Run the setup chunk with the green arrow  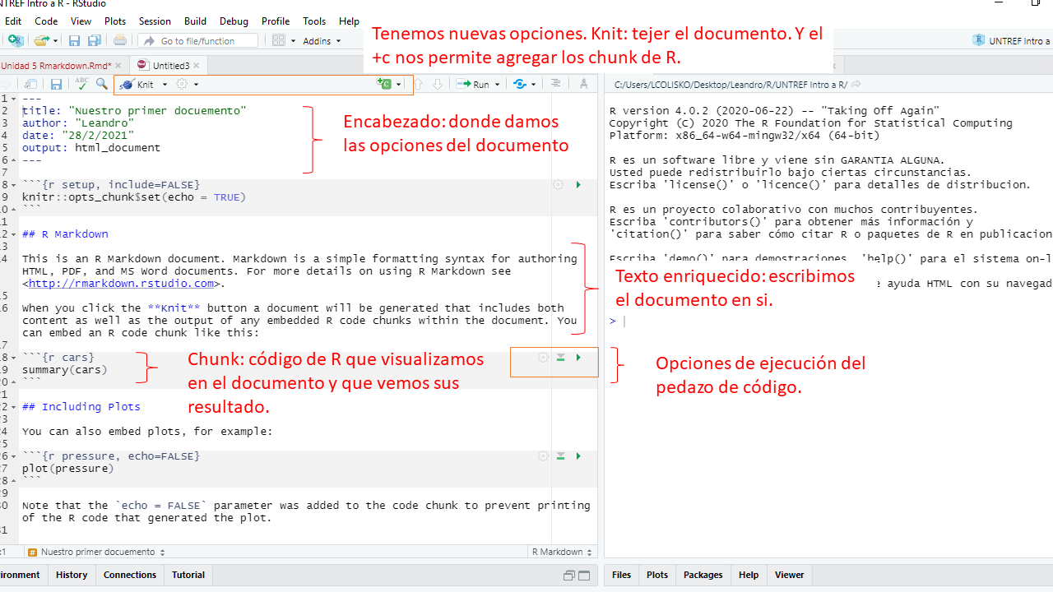(x=578, y=185)
